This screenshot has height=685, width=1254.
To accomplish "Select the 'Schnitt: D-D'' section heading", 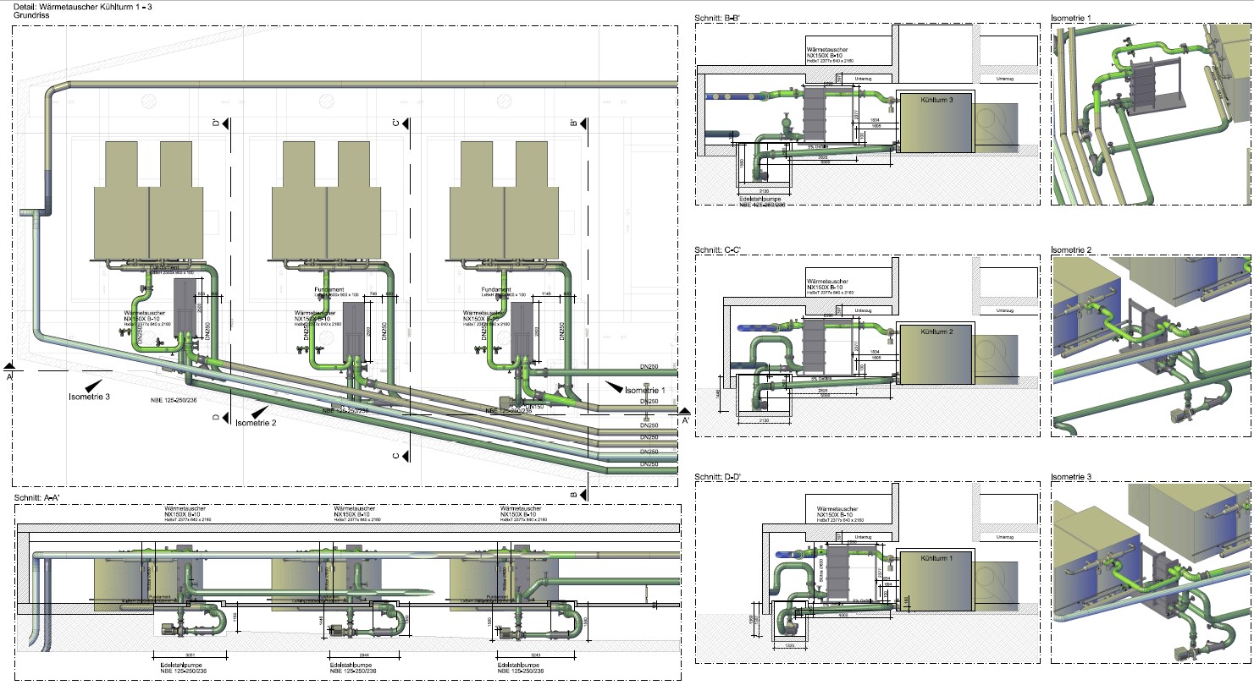I will (x=718, y=477).
